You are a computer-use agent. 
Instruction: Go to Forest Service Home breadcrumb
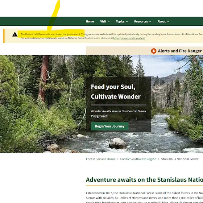101,159
